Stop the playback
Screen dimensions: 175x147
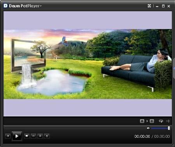pos(27,136)
